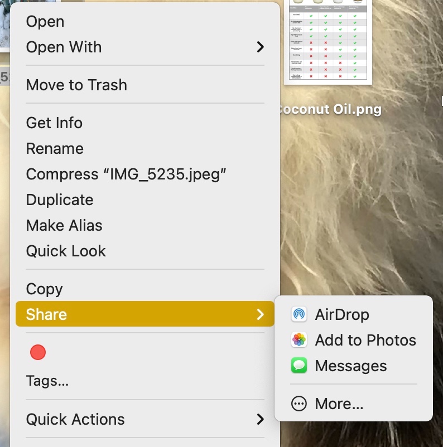
Task: Open the Tags... dialog
Action: click(x=47, y=381)
